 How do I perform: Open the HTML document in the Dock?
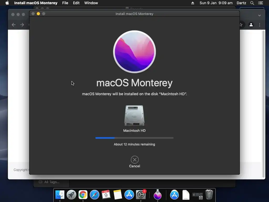coord(186,195)
